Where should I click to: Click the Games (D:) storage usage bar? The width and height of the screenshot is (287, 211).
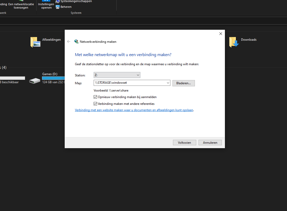(53, 78)
